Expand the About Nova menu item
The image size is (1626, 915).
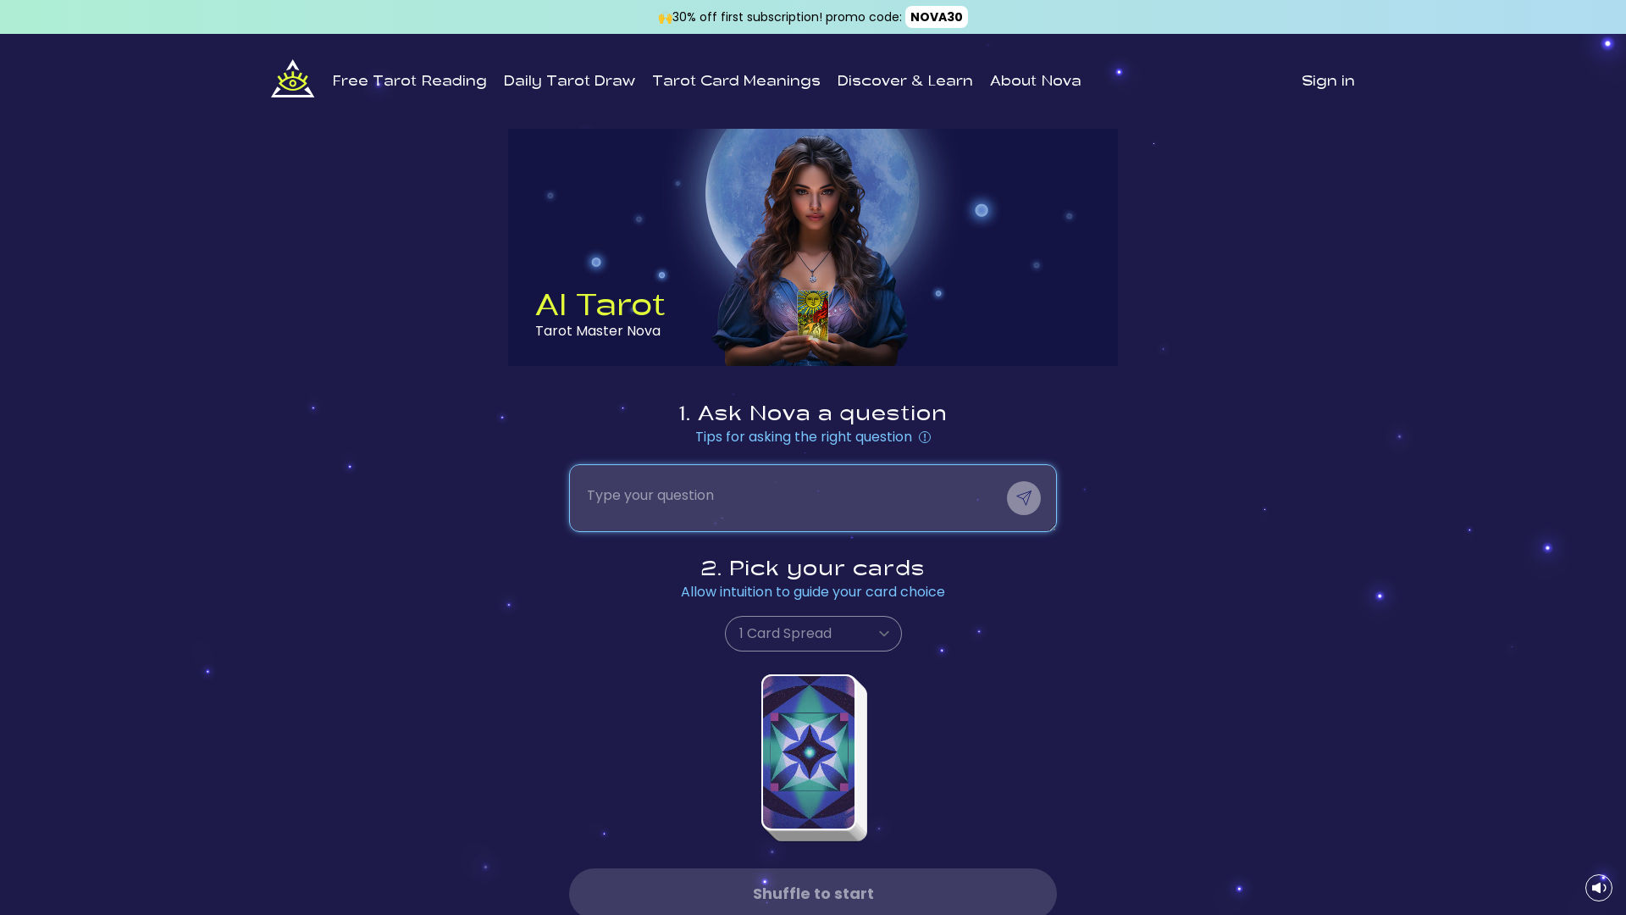pos(1035,80)
